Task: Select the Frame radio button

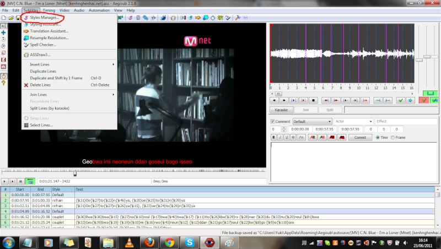Action: point(392,137)
